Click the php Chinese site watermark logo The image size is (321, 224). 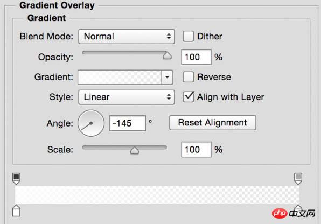pos(294,213)
